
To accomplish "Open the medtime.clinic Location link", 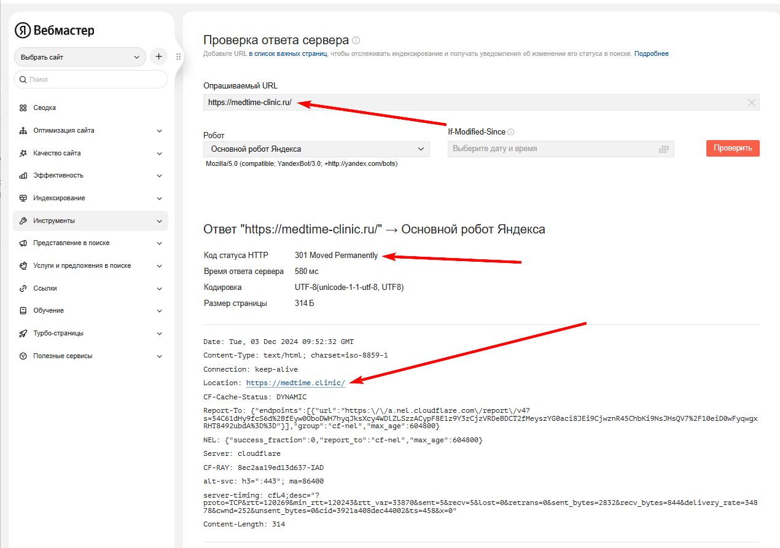I will [295, 383].
